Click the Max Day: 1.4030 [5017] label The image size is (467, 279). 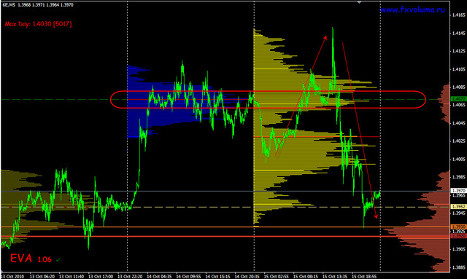point(38,24)
